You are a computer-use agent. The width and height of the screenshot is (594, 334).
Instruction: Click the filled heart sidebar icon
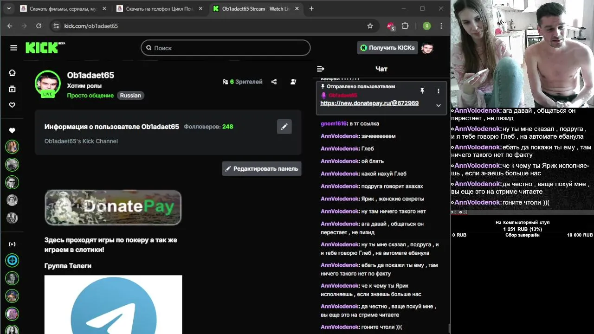12,130
